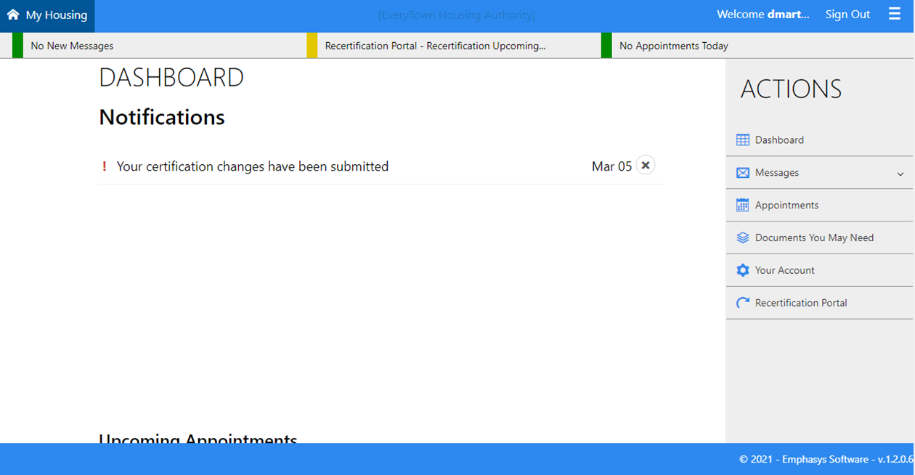The height and width of the screenshot is (475, 915).
Task: Click the home icon beside My Housing
Action: [13, 15]
